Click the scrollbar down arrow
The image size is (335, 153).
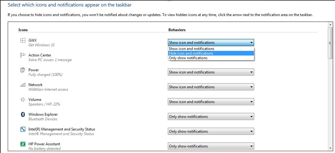[330, 148]
